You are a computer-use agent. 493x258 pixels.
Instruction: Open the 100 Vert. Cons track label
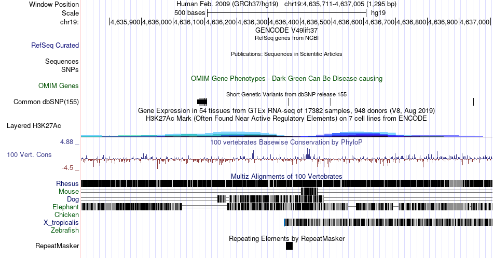point(29,154)
